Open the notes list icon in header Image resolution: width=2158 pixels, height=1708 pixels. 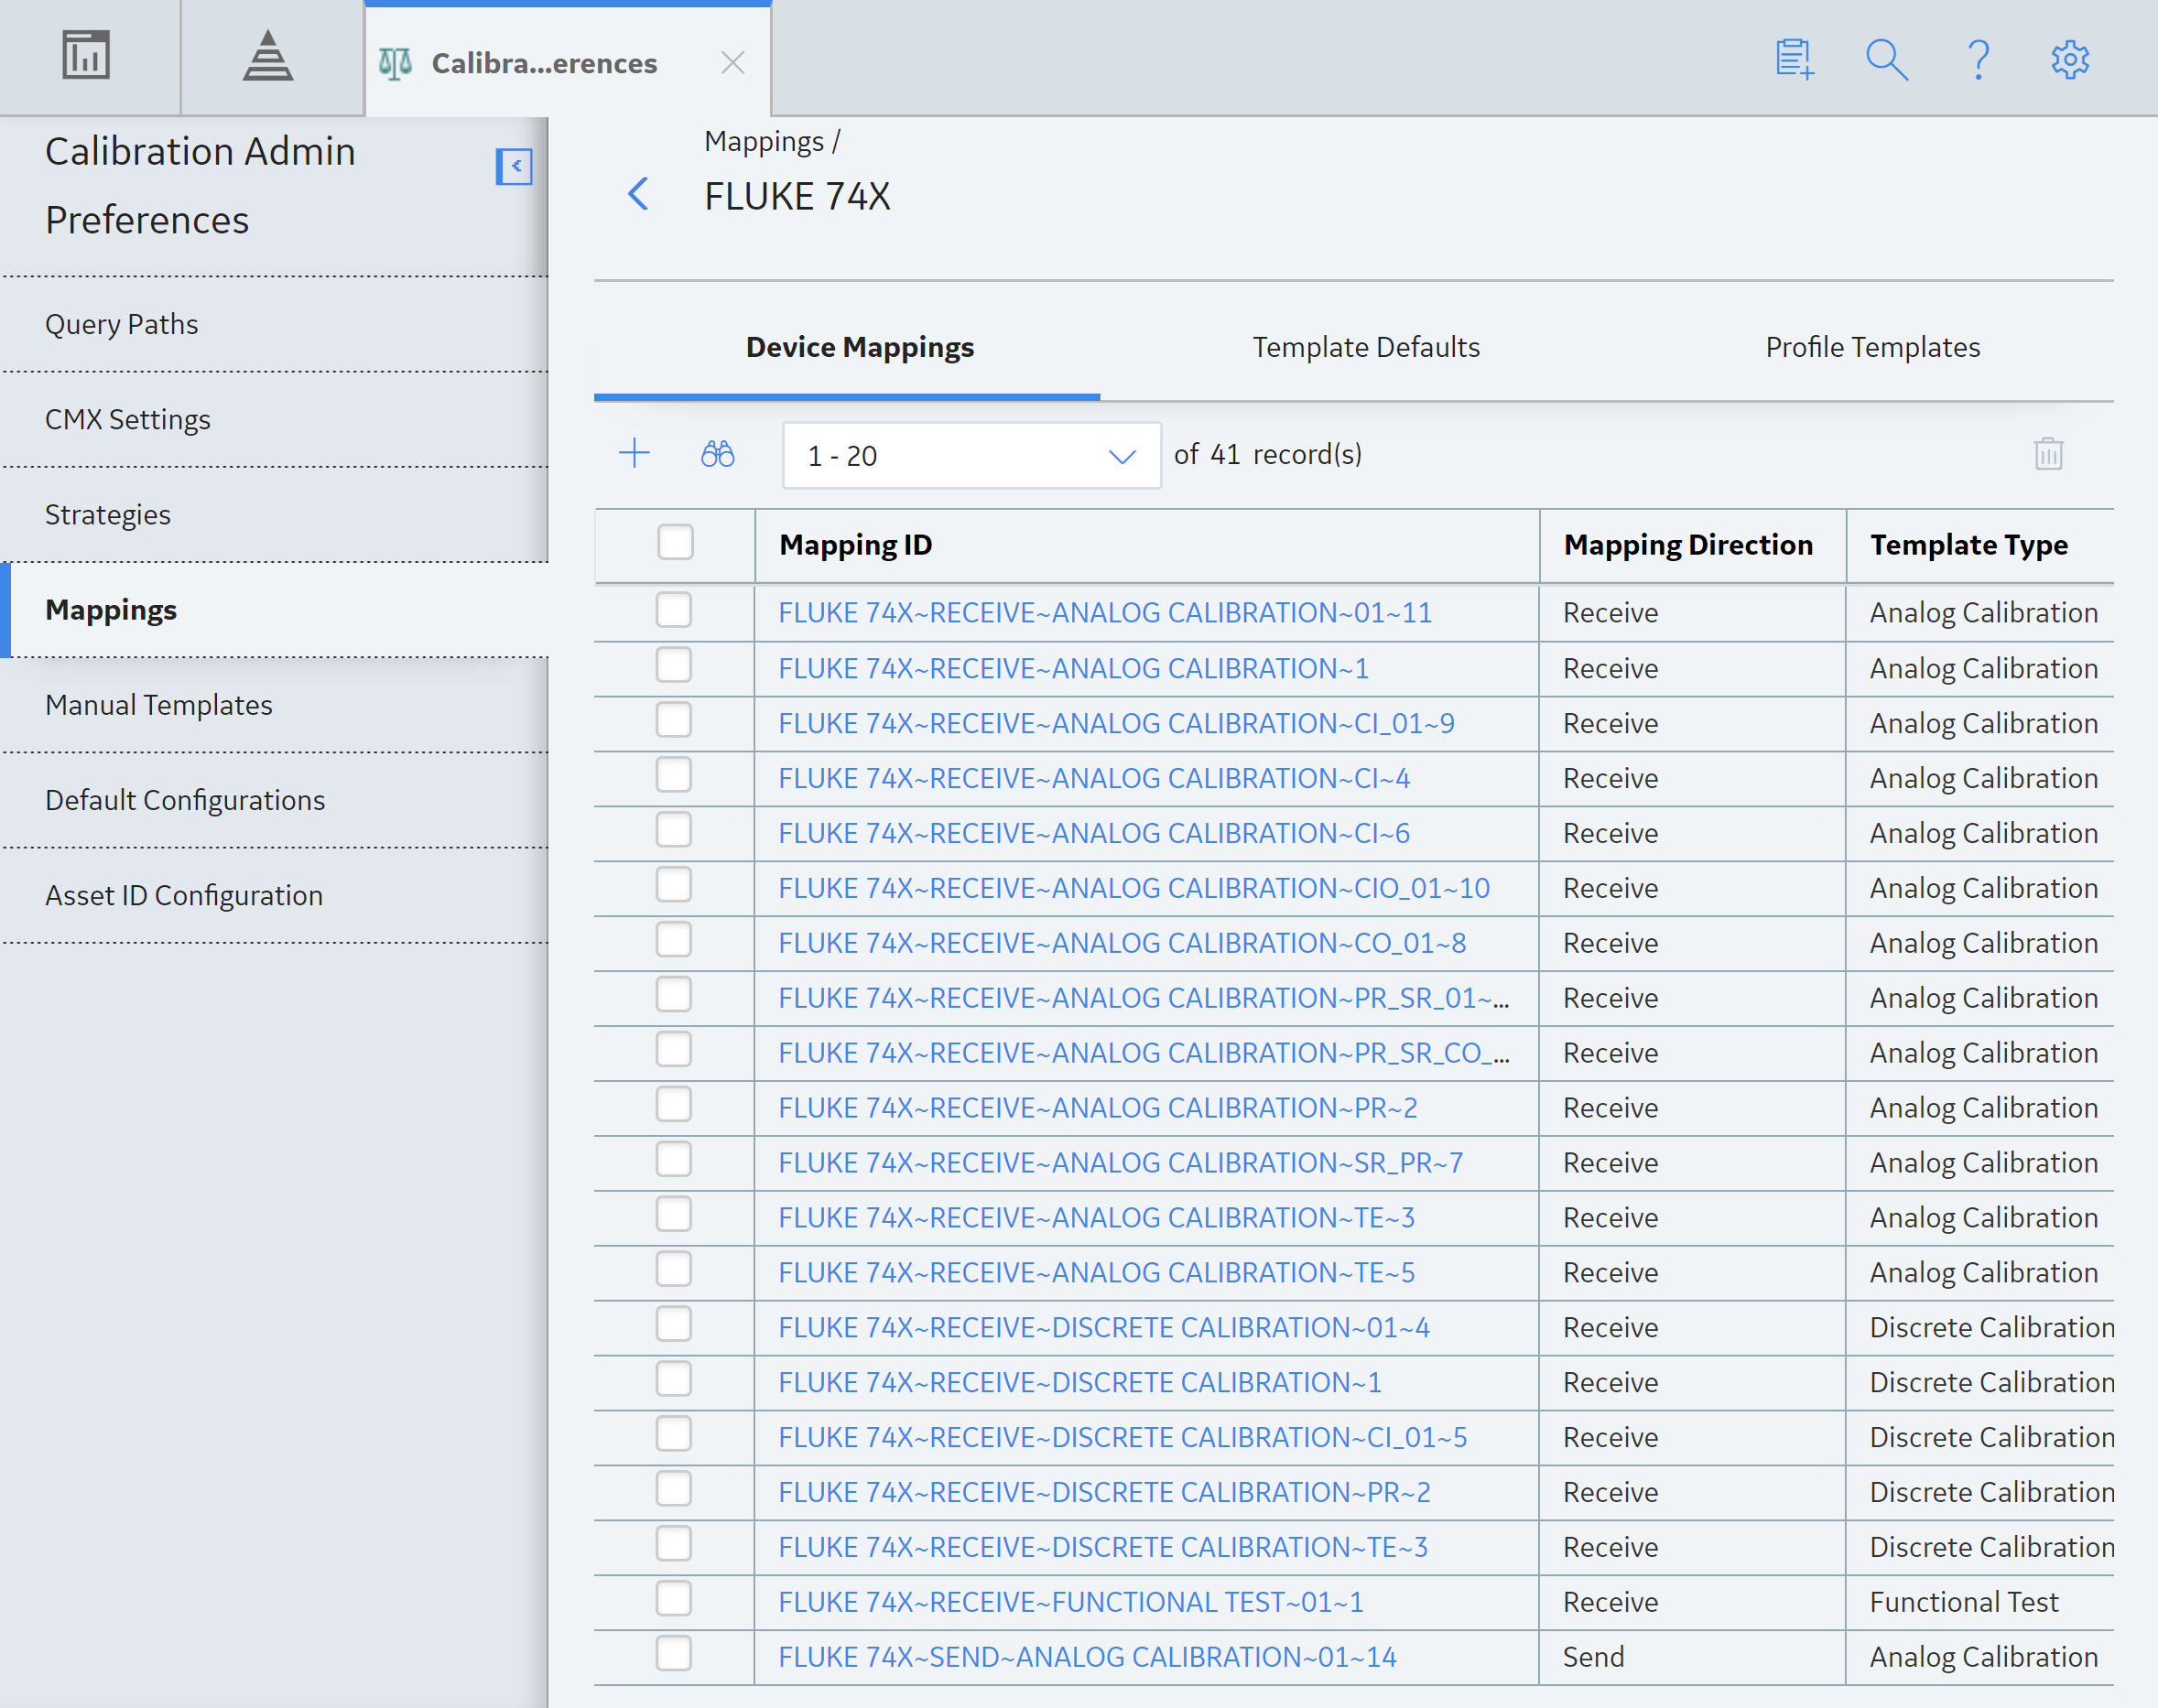[x=1795, y=60]
